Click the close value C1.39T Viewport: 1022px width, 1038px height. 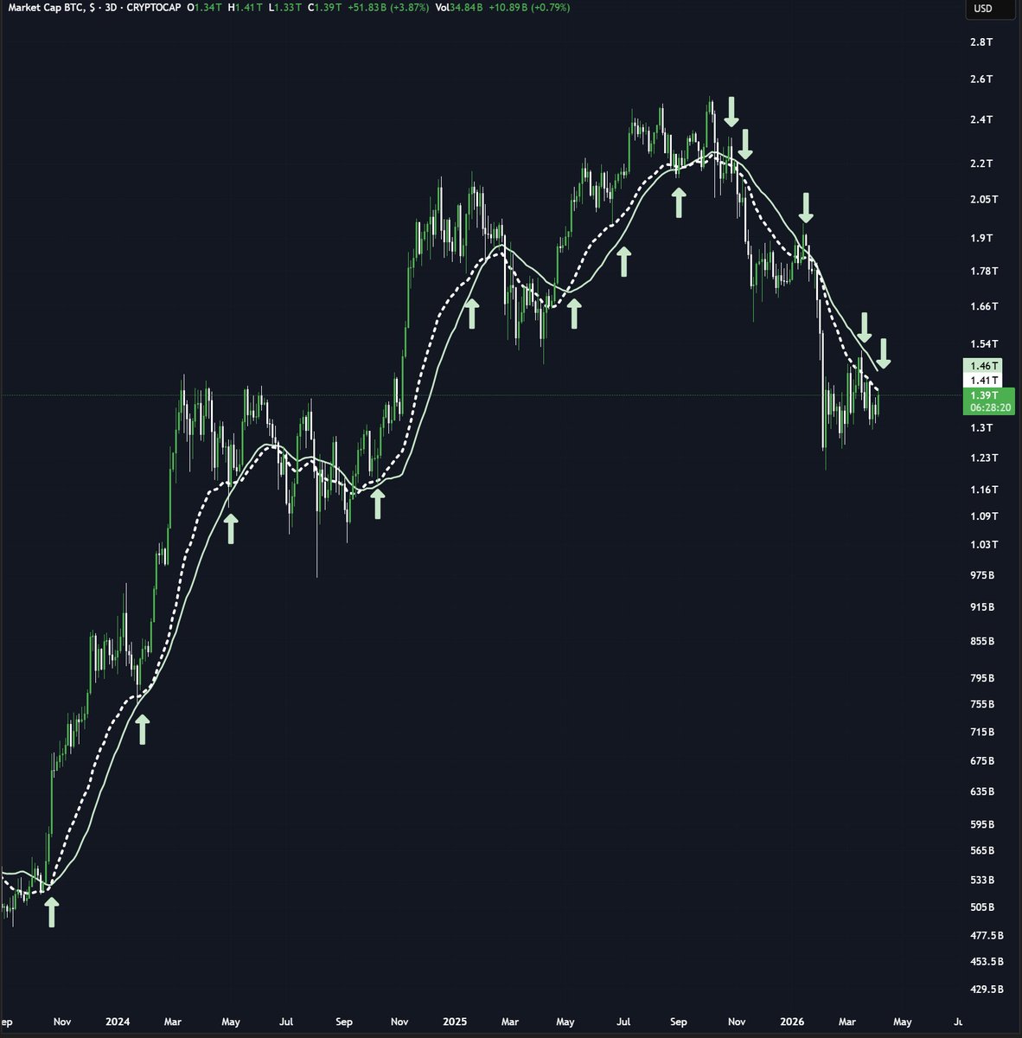(x=326, y=7)
